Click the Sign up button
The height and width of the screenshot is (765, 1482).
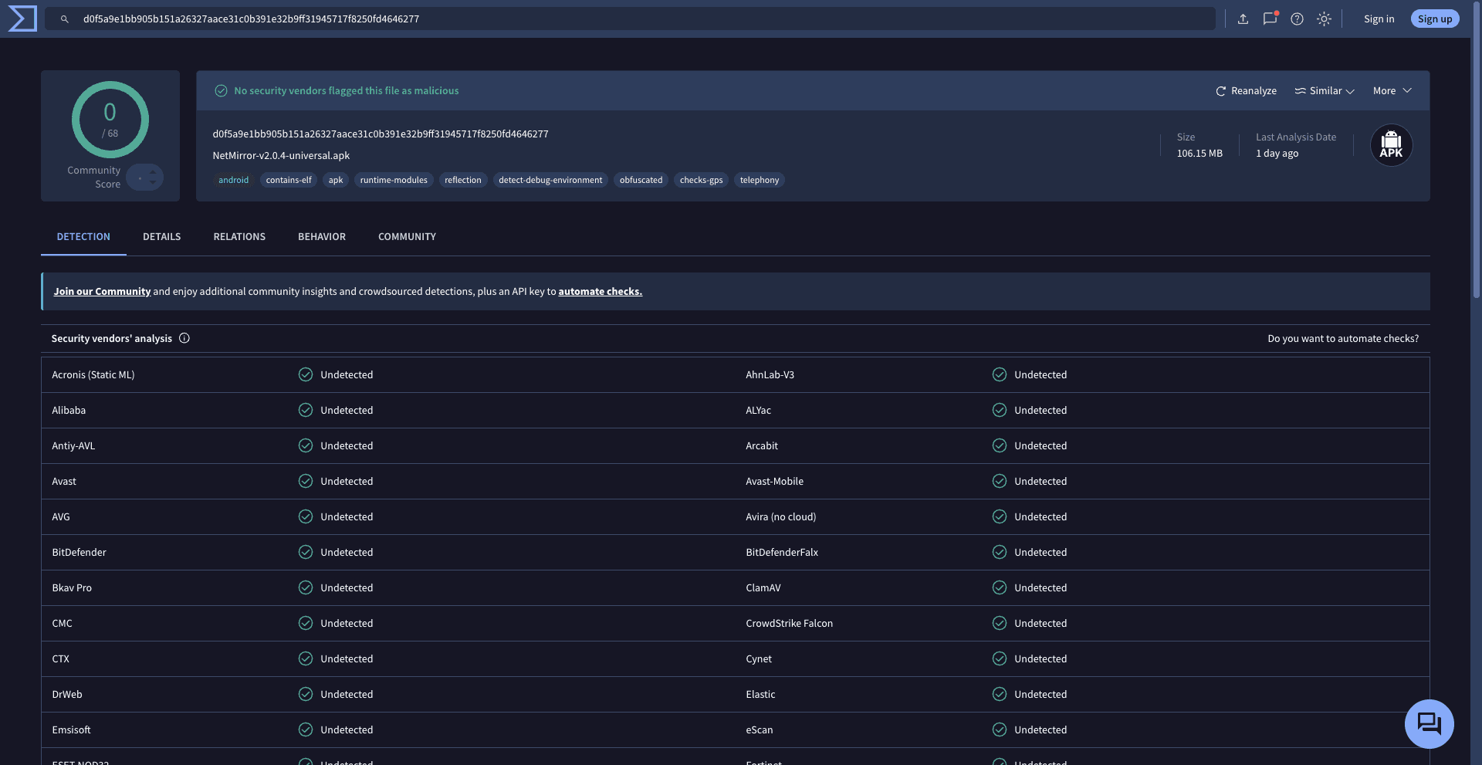(x=1435, y=19)
